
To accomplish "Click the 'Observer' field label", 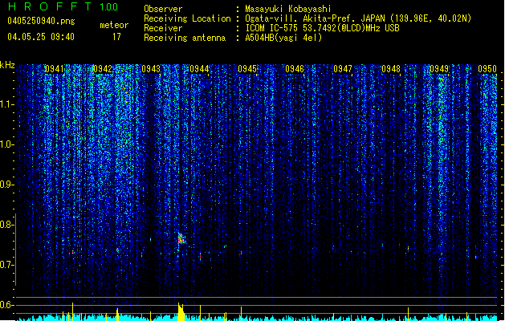I will [163, 9].
